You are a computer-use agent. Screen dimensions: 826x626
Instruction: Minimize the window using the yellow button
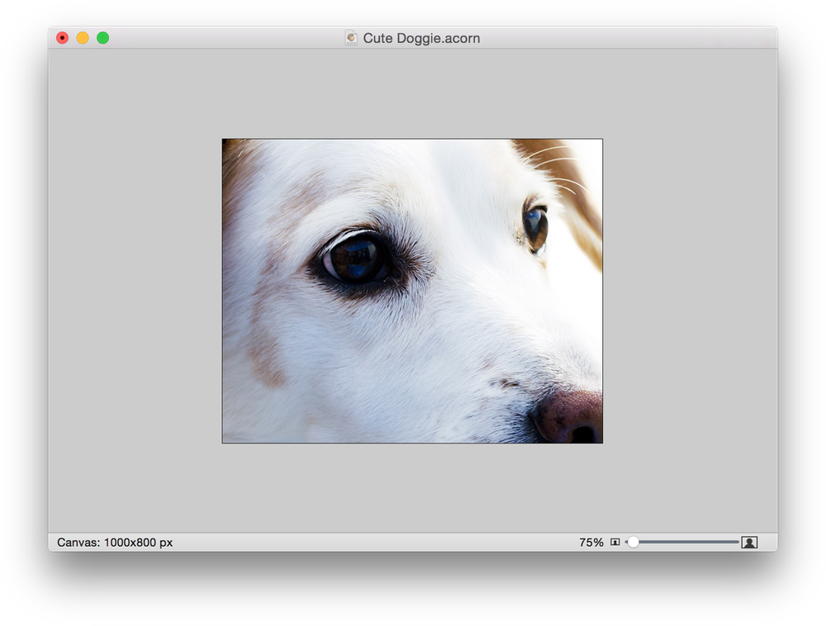pos(82,37)
